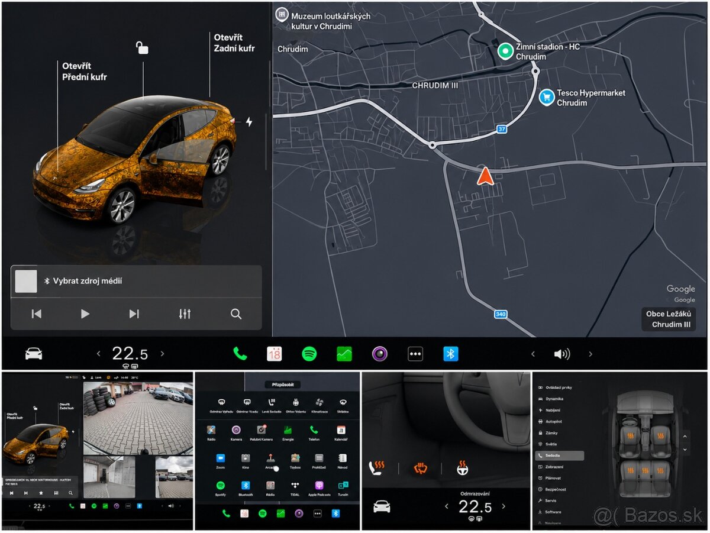Viewport: 710px width, 533px height.
Task: Select Nabíjení in the settings menu
Action: point(550,411)
